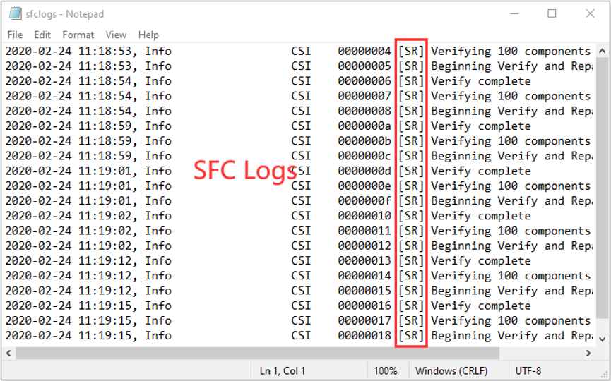Open the Edit menu

click(42, 35)
